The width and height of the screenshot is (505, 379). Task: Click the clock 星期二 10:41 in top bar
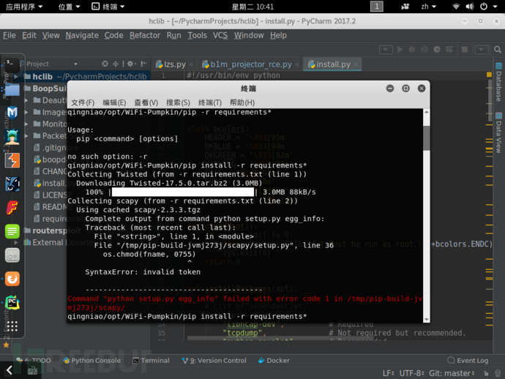pos(252,7)
